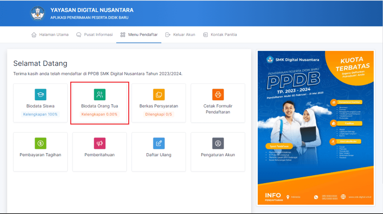Open the Biodata Orang Tua people icon
The width and height of the screenshot is (383, 214).
click(99, 95)
